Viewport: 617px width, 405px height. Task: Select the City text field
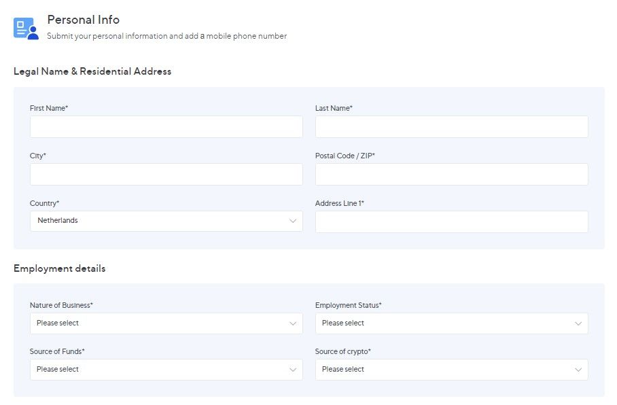click(166, 175)
